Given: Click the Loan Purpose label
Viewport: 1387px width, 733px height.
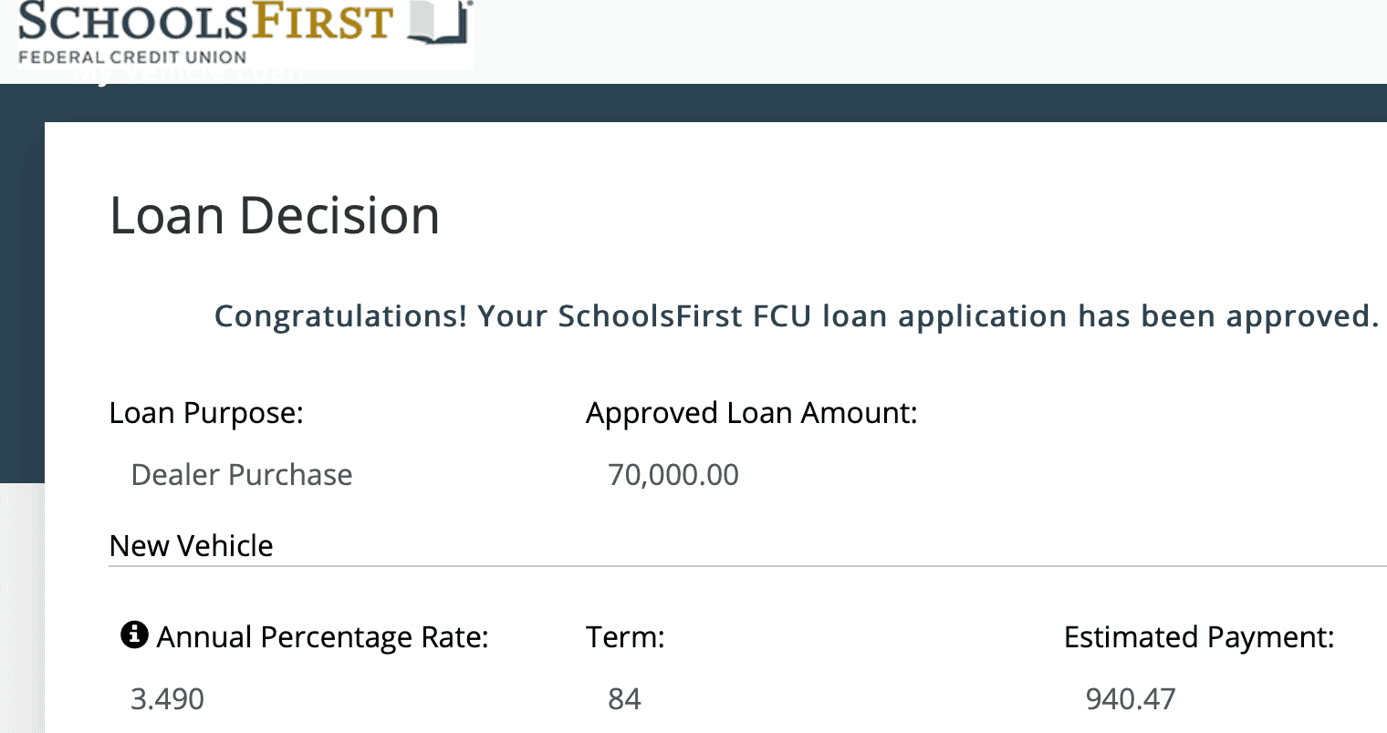Looking at the screenshot, I should 206,413.
